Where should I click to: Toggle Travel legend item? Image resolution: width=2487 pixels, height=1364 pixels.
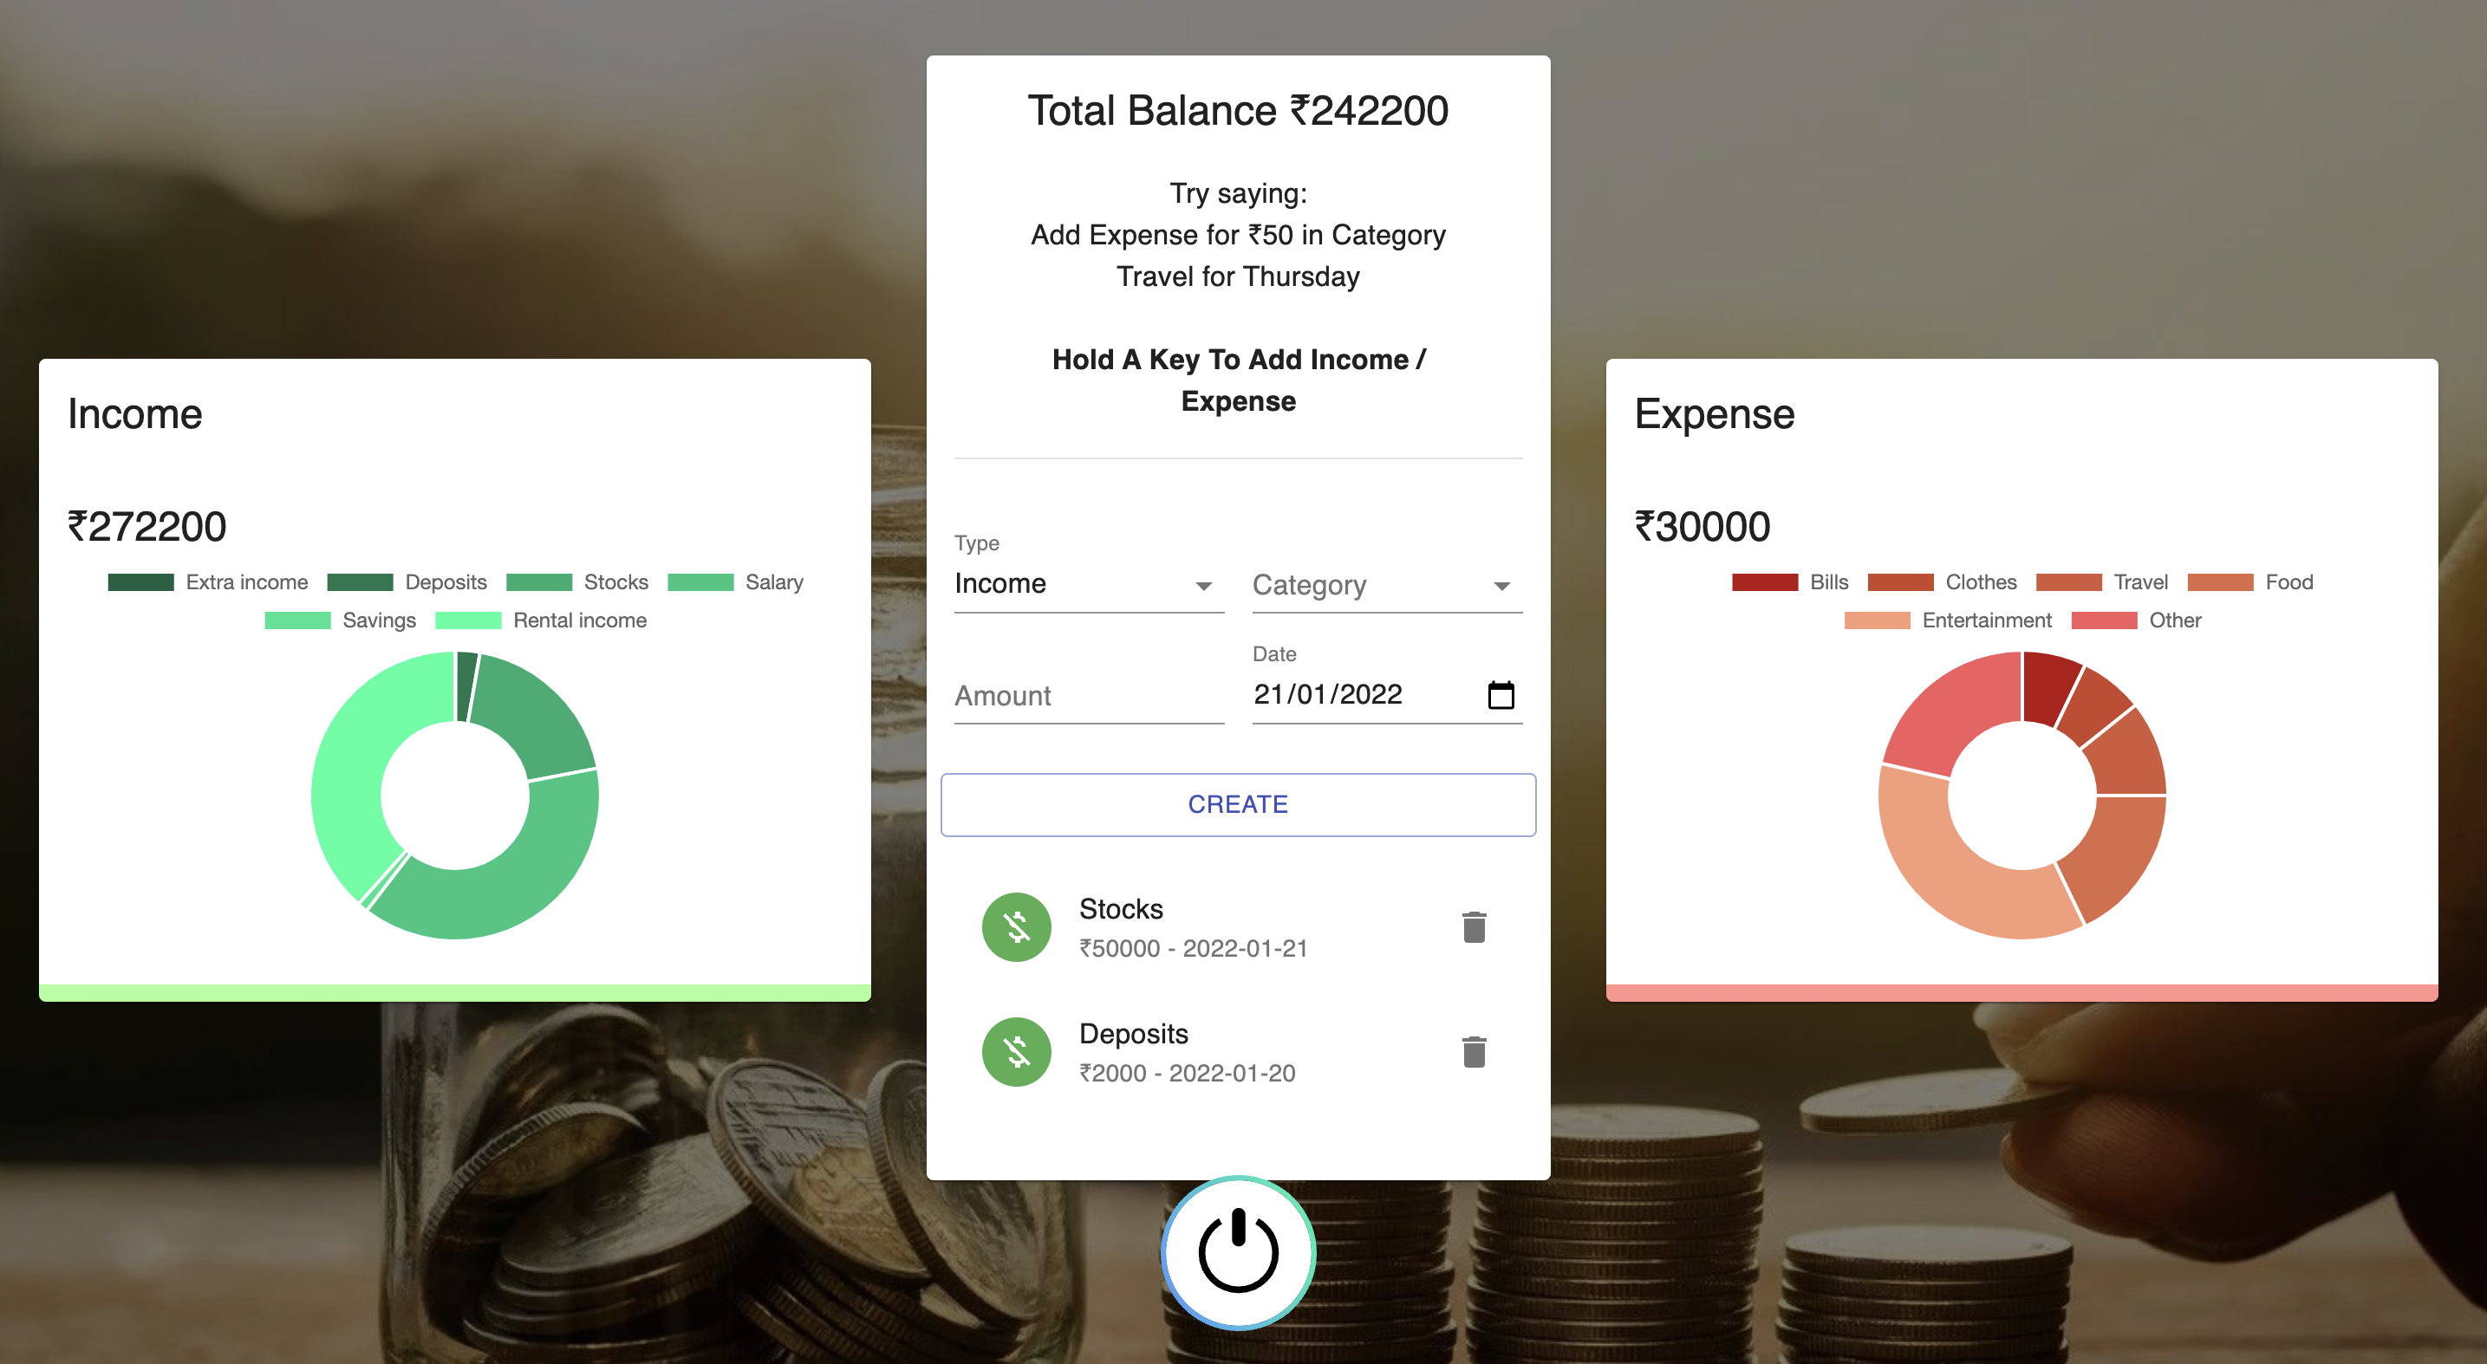click(x=2102, y=582)
